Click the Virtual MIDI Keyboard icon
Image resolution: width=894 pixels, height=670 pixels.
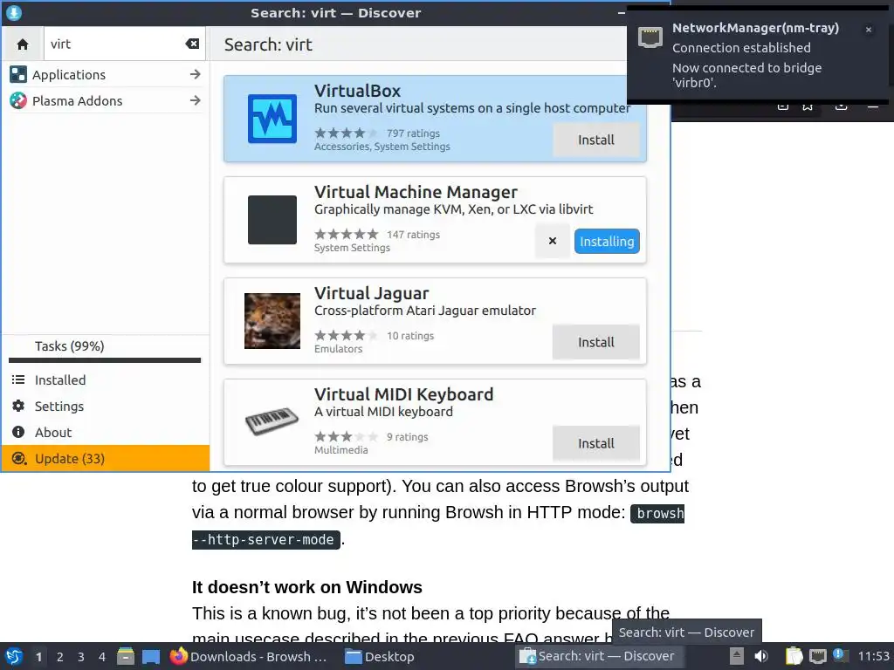(272, 421)
